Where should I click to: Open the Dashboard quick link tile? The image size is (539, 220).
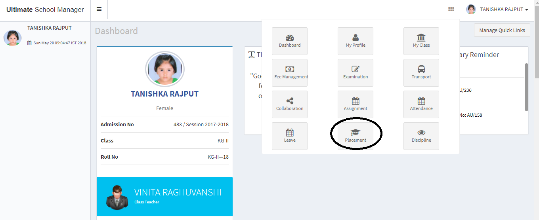(x=290, y=41)
